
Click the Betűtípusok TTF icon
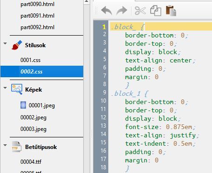pos(16,147)
